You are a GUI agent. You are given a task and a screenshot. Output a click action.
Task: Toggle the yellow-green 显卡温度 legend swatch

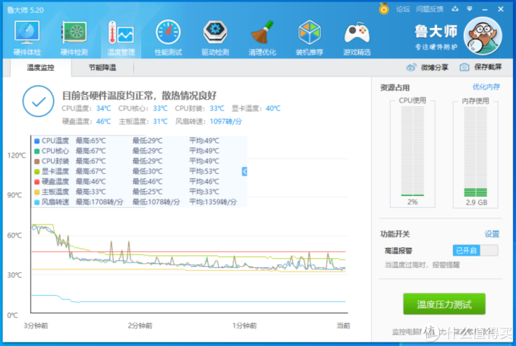coord(37,171)
